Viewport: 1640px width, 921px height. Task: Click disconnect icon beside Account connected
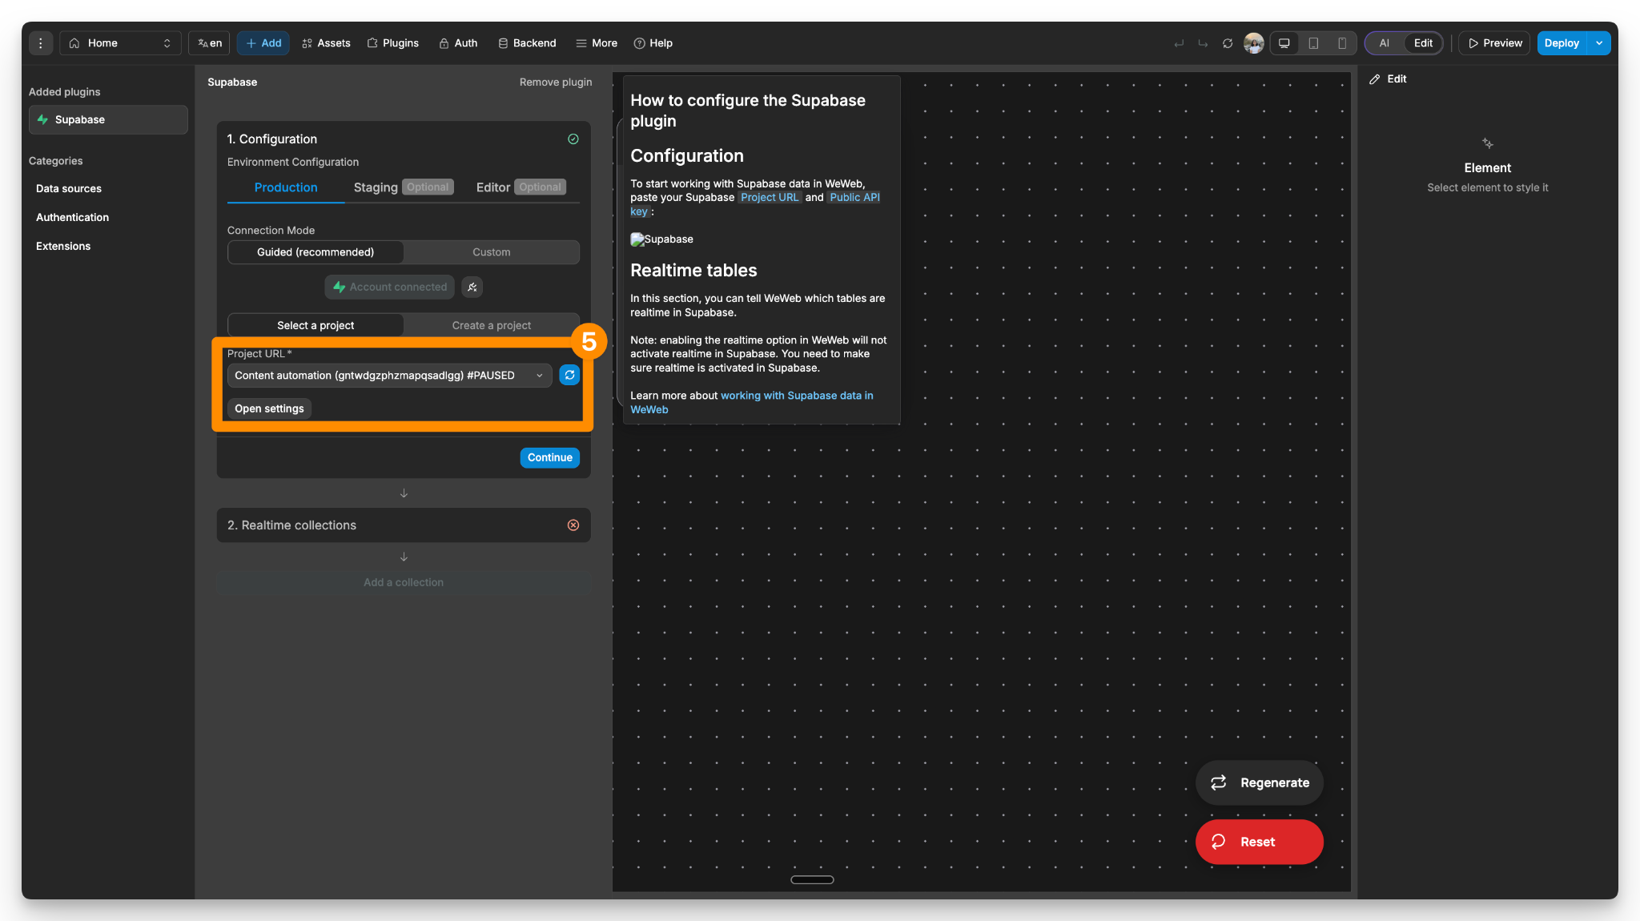(x=472, y=287)
